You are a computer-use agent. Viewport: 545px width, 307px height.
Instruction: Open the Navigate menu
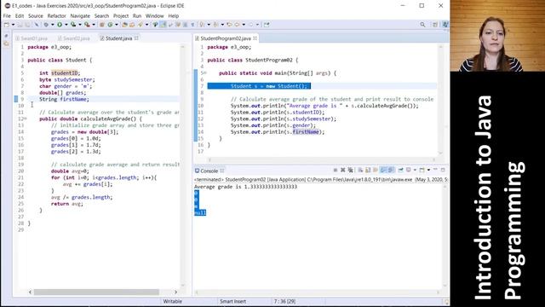tap(80, 16)
